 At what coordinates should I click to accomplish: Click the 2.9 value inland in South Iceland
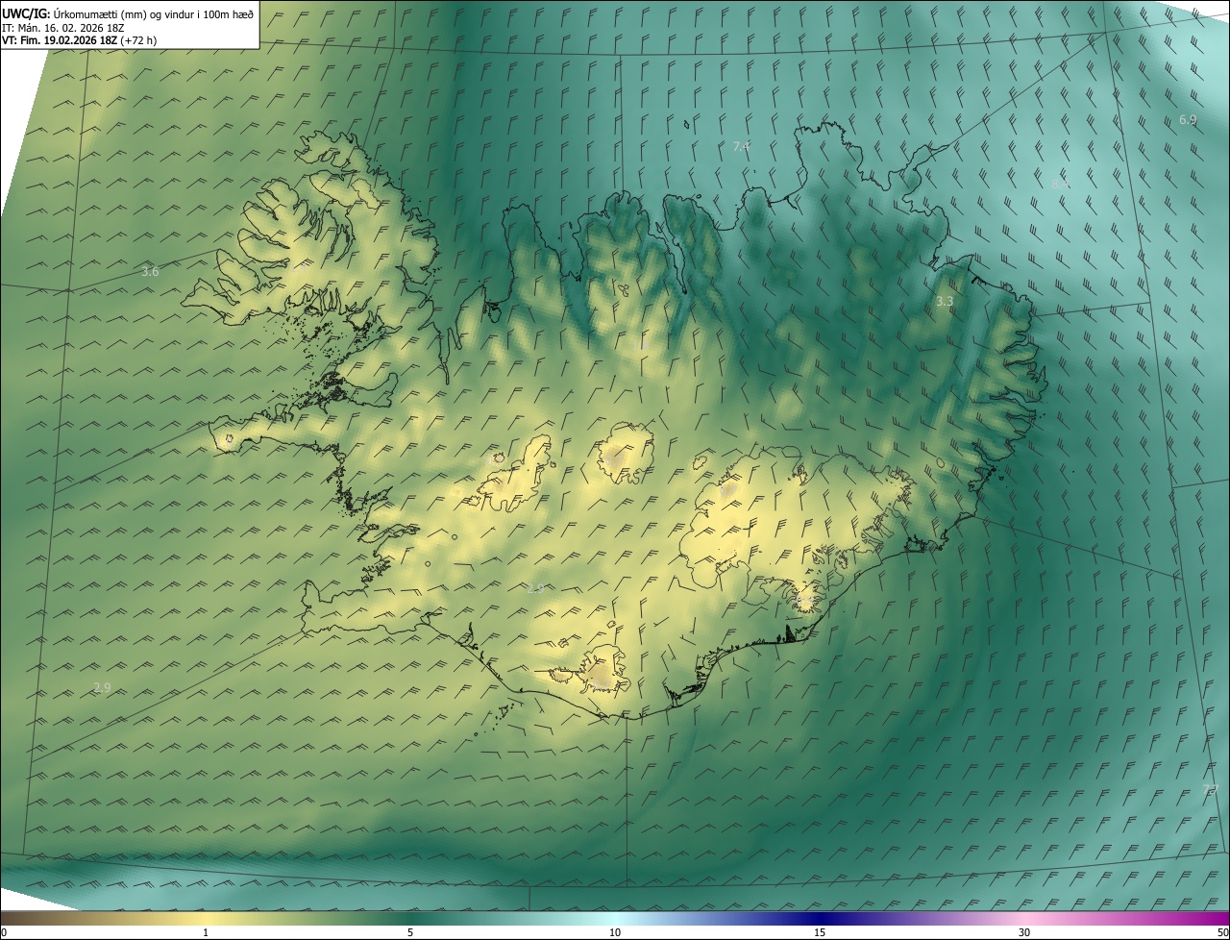(x=535, y=588)
